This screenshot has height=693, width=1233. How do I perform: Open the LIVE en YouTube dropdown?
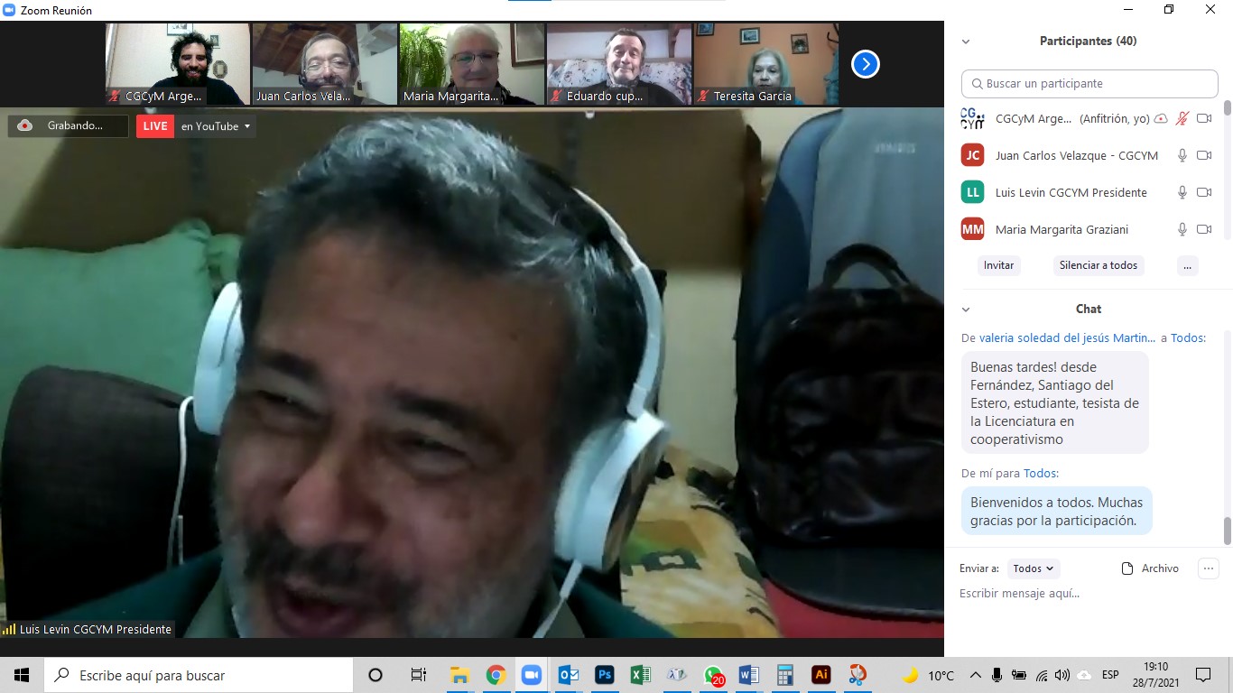click(216, 126)
